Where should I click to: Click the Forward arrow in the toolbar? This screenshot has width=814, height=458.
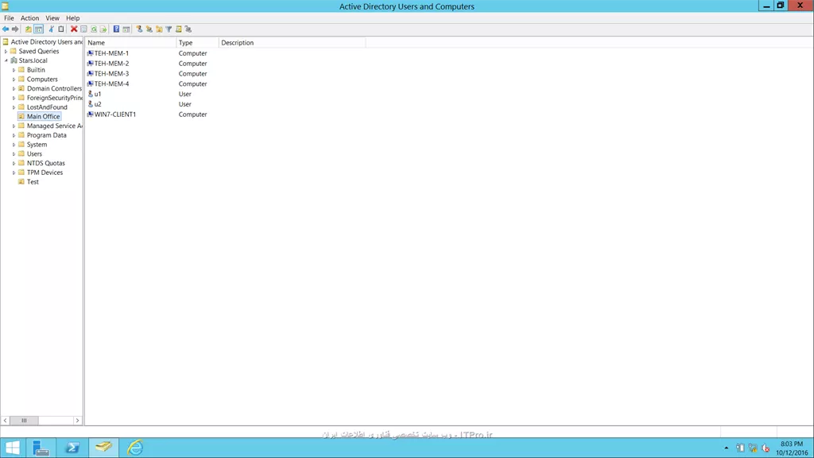pyautogui.click(x=15, y=29)
